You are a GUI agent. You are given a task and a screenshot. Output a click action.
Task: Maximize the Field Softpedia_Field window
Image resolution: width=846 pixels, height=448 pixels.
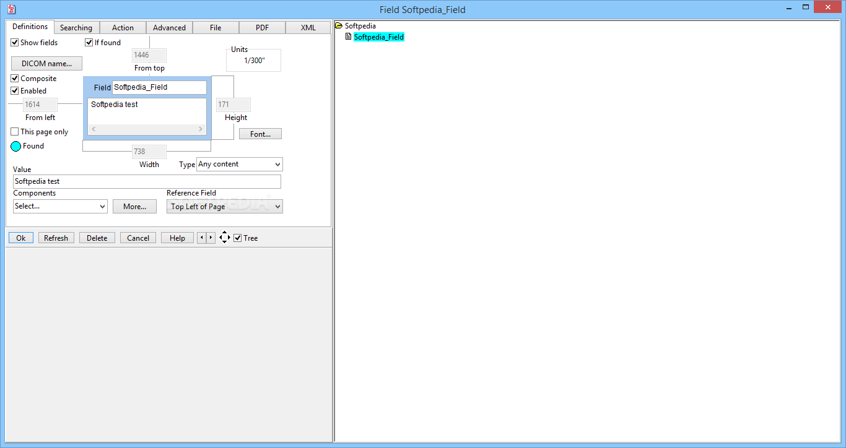[x=806, y=7]
